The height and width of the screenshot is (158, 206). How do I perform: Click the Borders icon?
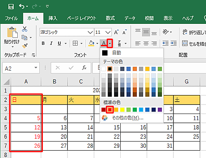(x=75, y=43)
